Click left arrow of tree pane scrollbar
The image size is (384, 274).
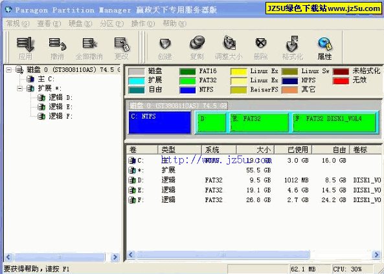[8, 257]
